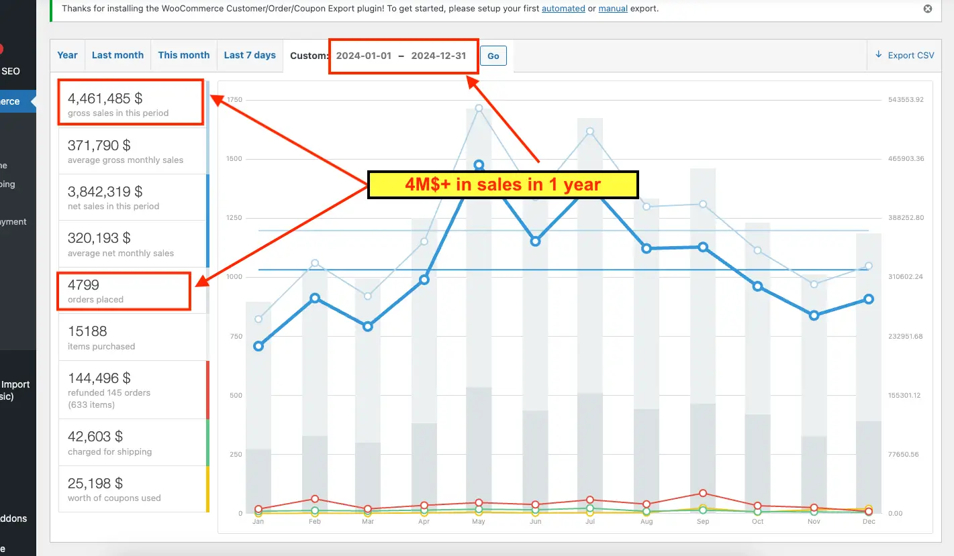Click the Aug label on chart axis
Image resolution: width=954 pixels, height=556 pixels.
click(647, 522)
